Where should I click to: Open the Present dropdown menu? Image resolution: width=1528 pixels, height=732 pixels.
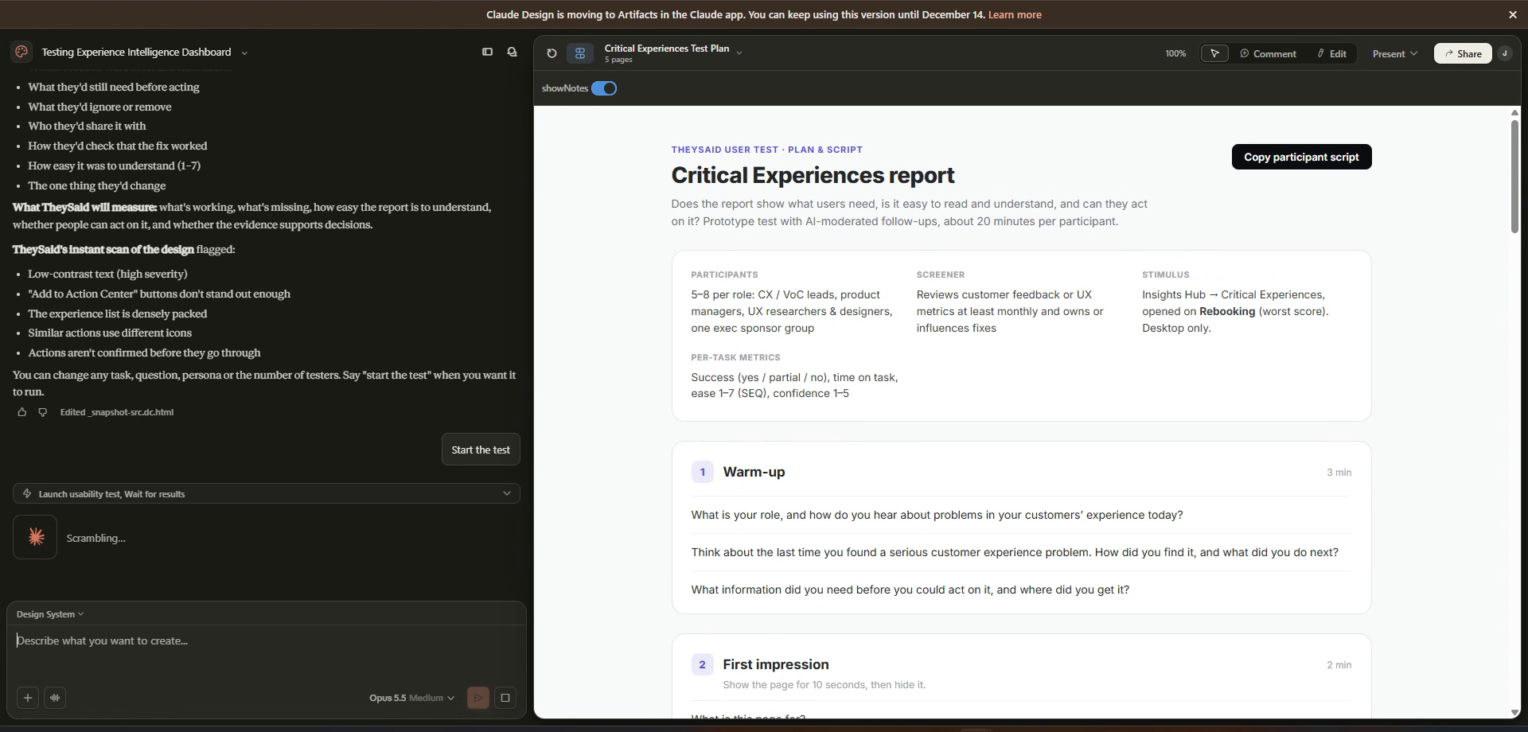tap(1395, 53)
